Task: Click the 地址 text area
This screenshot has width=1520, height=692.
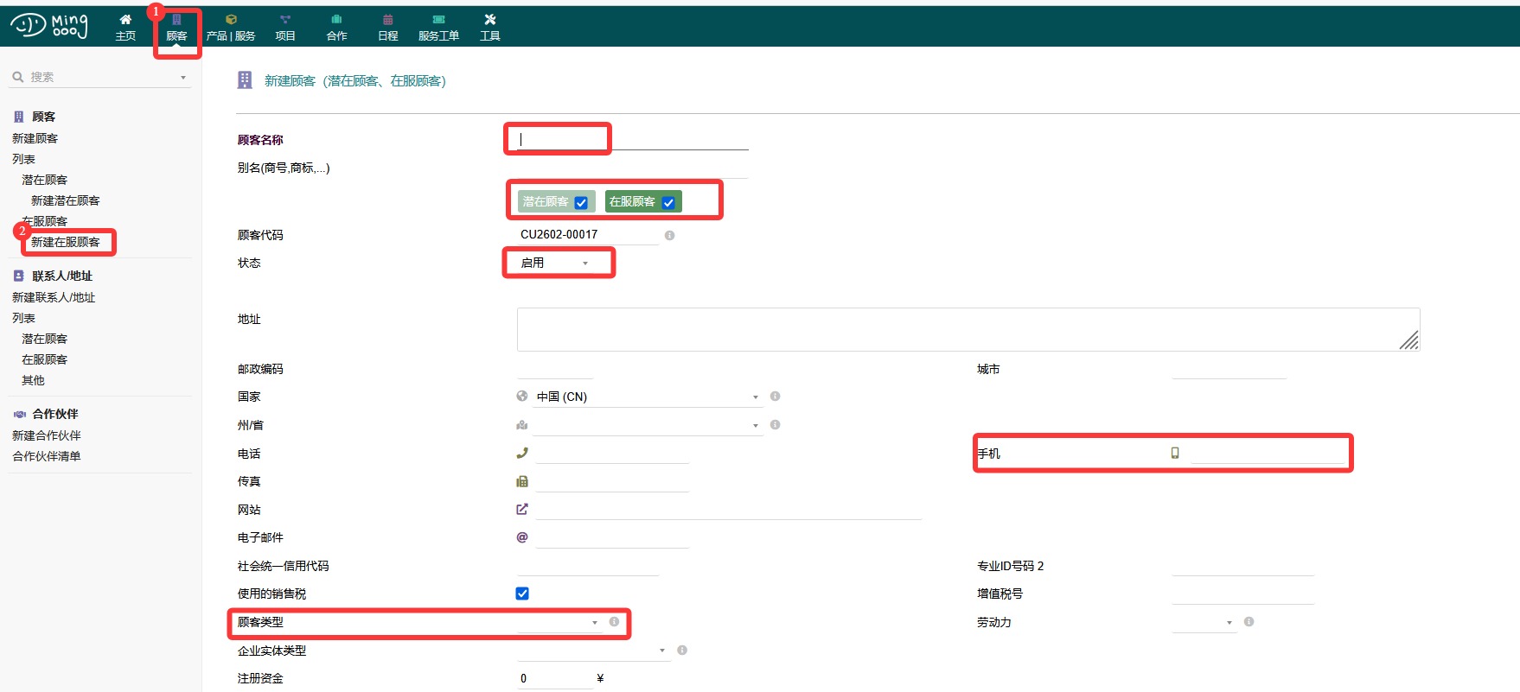Action: click(967, 329)
